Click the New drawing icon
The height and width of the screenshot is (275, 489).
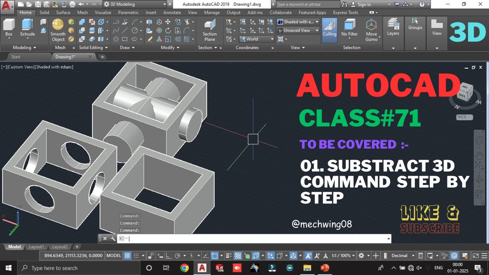pyautogui.click(x=20, y=4)
